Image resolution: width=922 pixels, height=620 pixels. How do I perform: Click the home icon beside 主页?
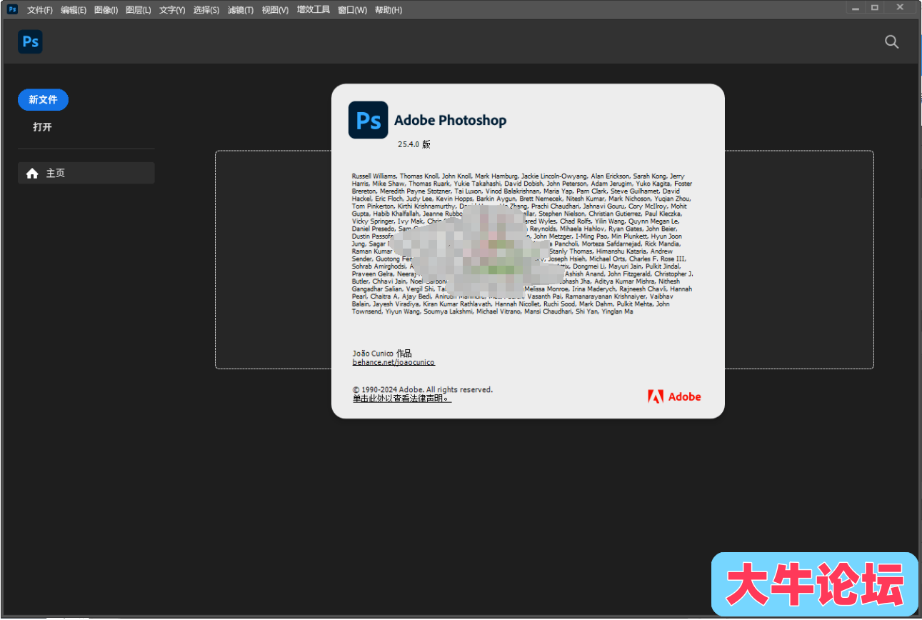[32, 173]
